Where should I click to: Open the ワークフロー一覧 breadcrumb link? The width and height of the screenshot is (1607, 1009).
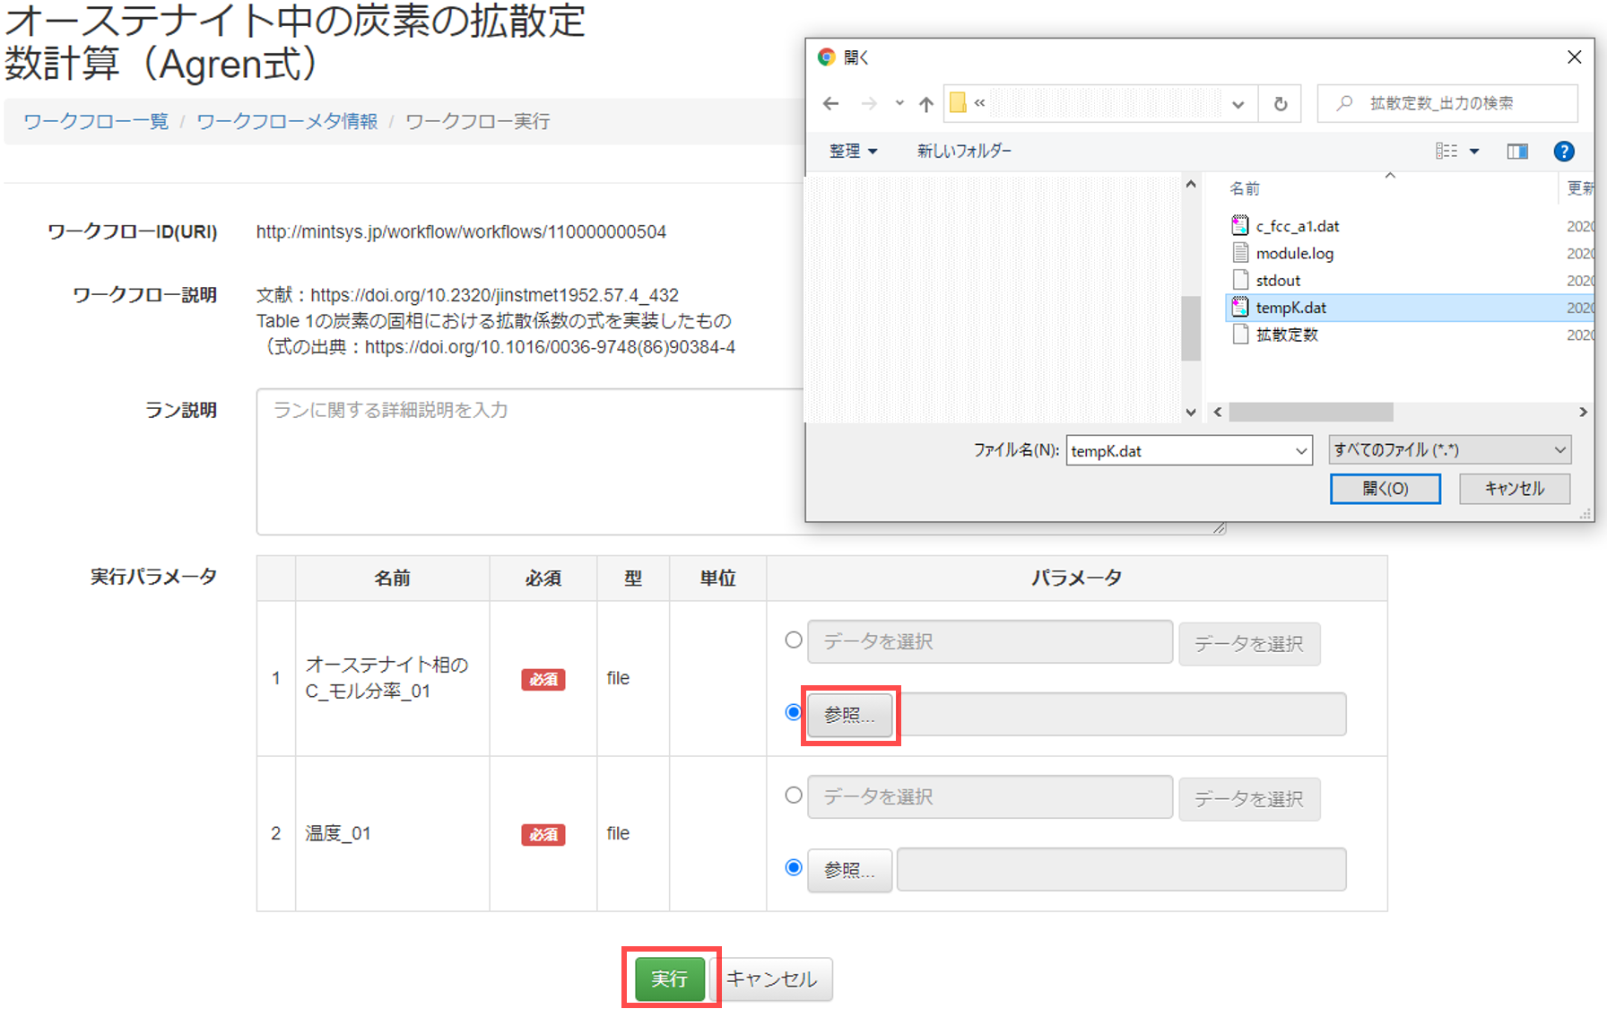pos(96,121)
